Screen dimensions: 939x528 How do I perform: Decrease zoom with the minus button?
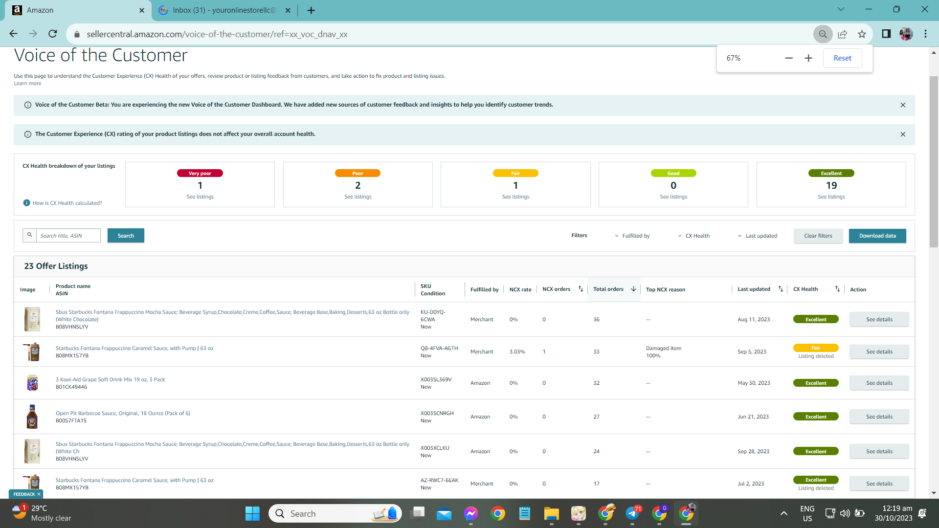coord(789,58)
